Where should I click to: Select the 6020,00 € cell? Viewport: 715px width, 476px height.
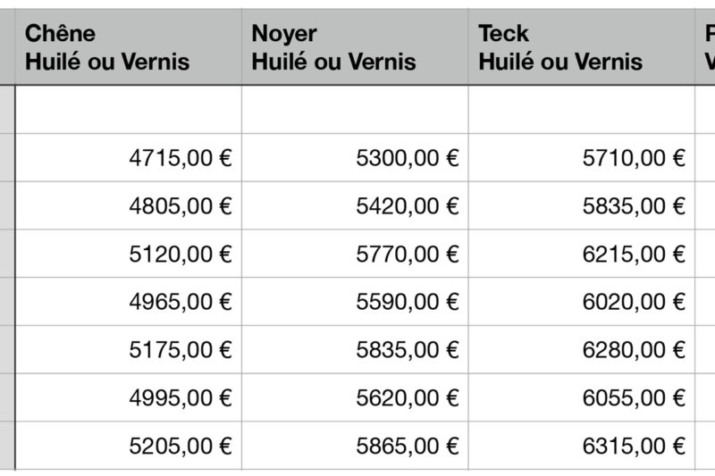[x=582, y=302]
